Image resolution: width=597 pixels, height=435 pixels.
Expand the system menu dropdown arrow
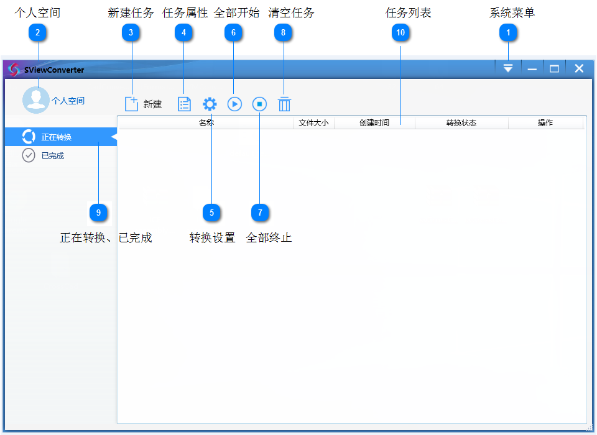pos(508,68)
